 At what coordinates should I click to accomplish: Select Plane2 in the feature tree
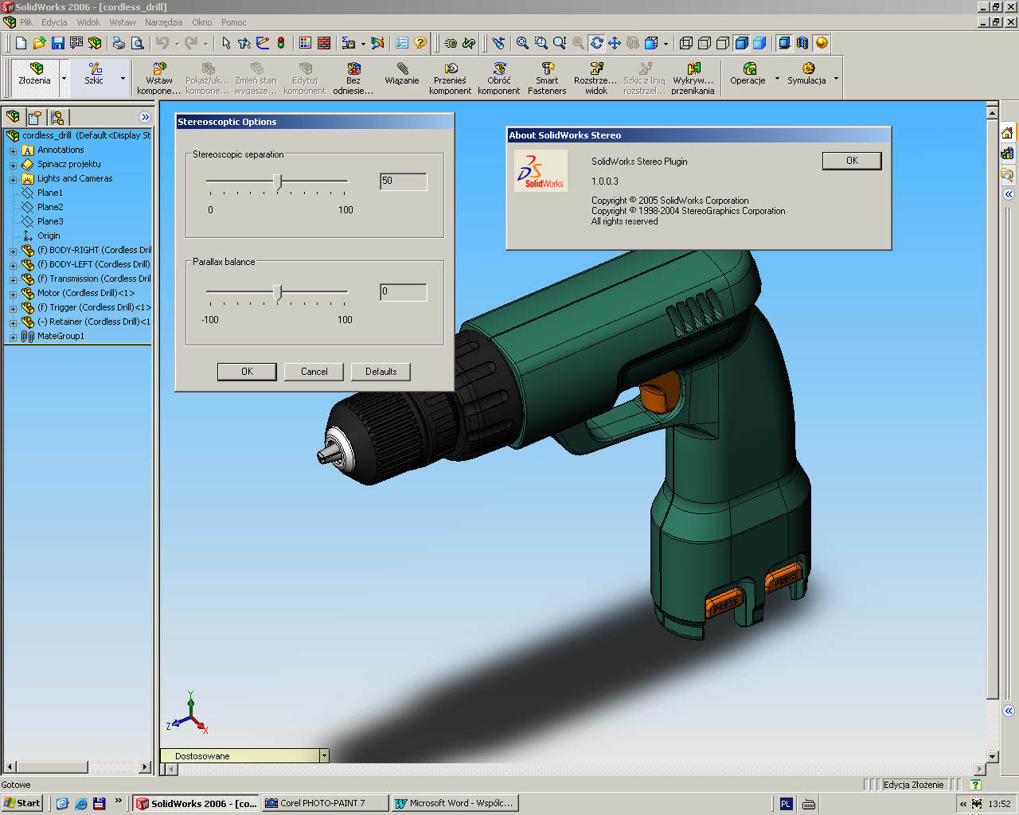(50, 207)
